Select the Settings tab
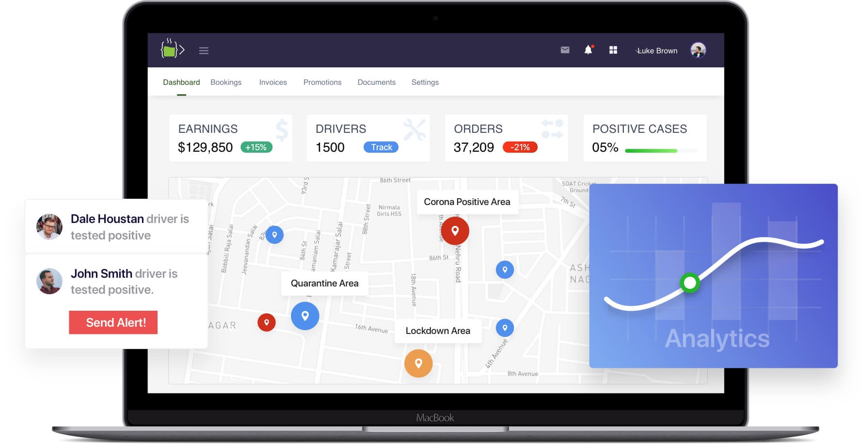 point(425,82)
